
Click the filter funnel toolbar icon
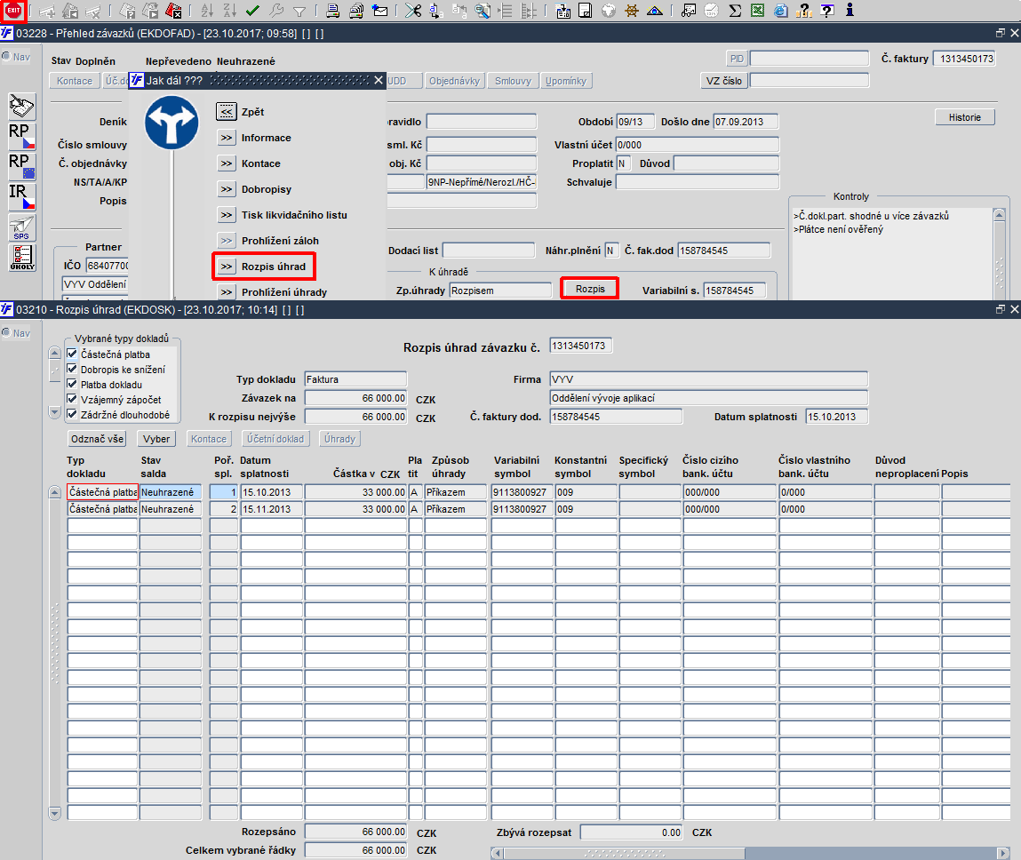[299, 11]
